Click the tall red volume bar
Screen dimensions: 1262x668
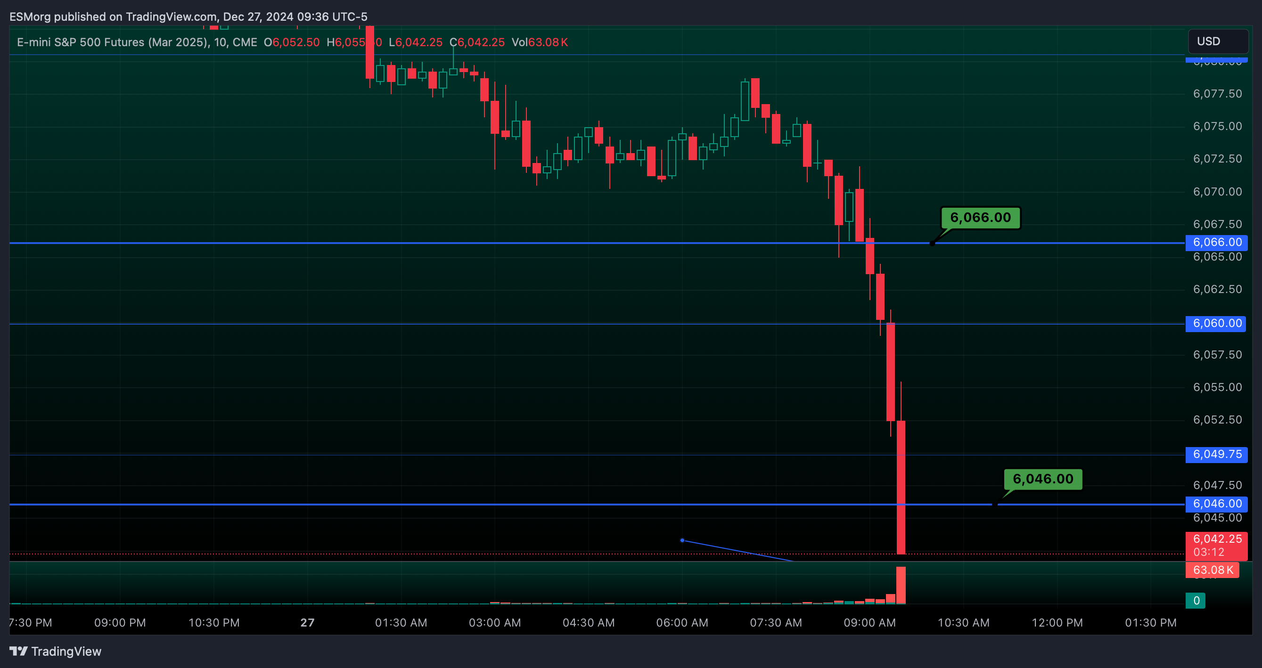click(901, 585)
